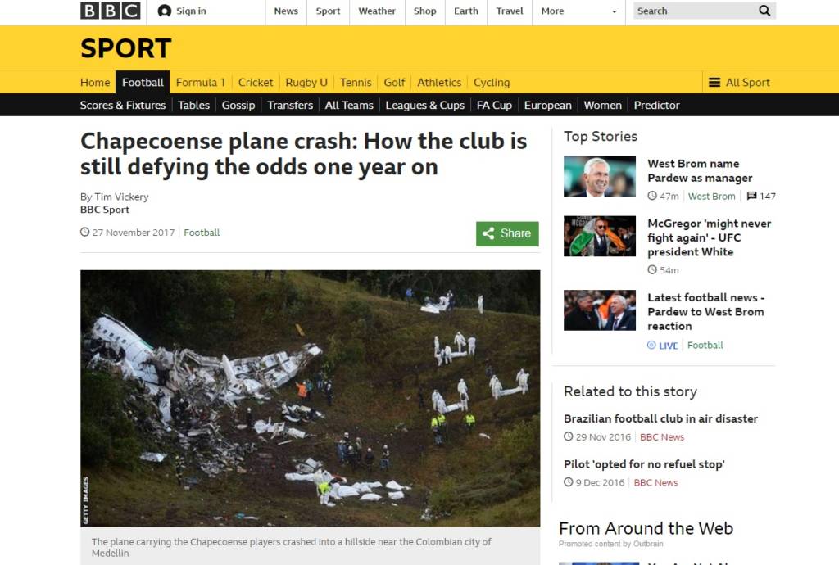This screenshot has width=839, height=565.
Task: Click in the Search input field
Action: coord(695,11)
